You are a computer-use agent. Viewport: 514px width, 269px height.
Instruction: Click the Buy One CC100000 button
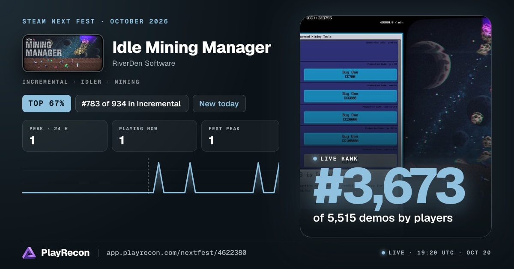[x=350, y=138]
